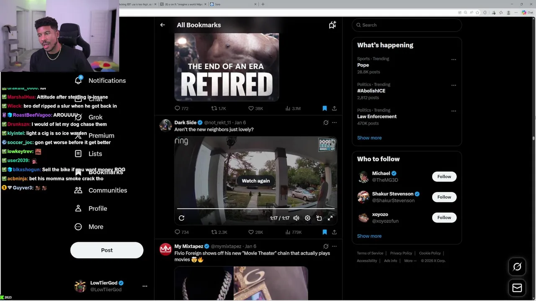536x301 pixels.
Task: Click Grok icon on My Mixtapez post
Action: [x=326, y=246]
